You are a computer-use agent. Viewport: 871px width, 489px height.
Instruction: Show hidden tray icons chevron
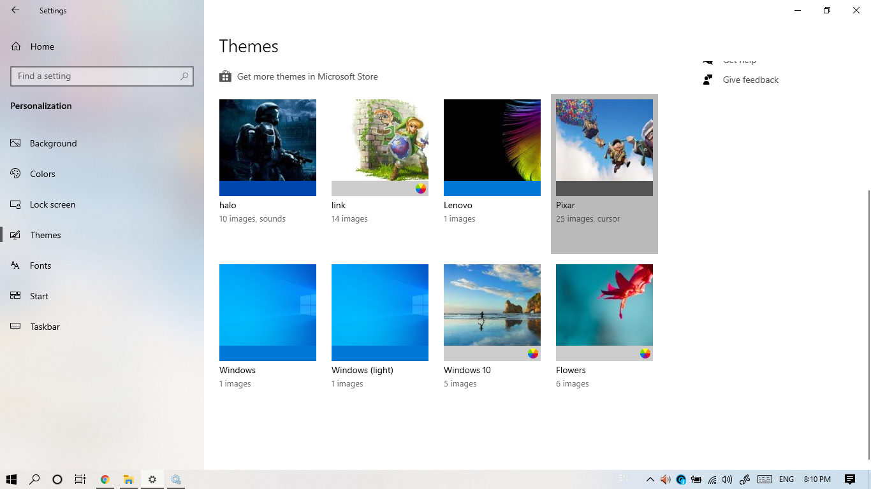pyautogui.click(x=650, y=479)
